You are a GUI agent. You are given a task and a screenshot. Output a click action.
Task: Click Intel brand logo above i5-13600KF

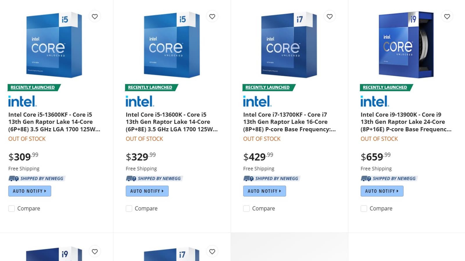click(22, 101)
